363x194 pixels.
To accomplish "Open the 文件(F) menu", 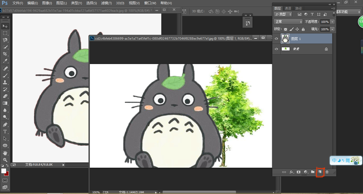I will point(18,3).
